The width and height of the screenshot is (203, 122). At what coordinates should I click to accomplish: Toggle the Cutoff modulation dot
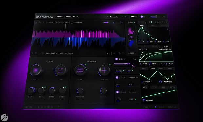124,71
